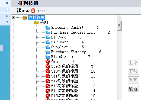Click the 采购 folder icon
The image size is (141, 100).
pos(36,22)
